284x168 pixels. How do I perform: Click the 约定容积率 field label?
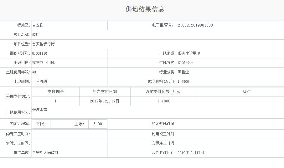click(20, 124)
